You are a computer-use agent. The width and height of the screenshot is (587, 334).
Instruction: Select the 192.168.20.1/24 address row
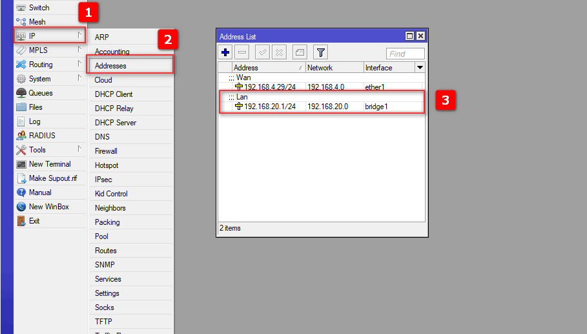click(270, 107)
